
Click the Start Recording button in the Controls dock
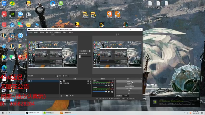[x=129, y=84]
